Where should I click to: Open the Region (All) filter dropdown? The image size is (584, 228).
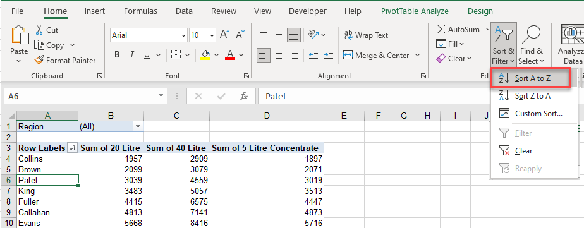pos(138,126)
